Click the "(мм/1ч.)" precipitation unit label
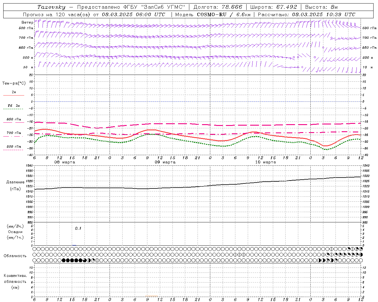The image size is (378, 302). (15, 237)
